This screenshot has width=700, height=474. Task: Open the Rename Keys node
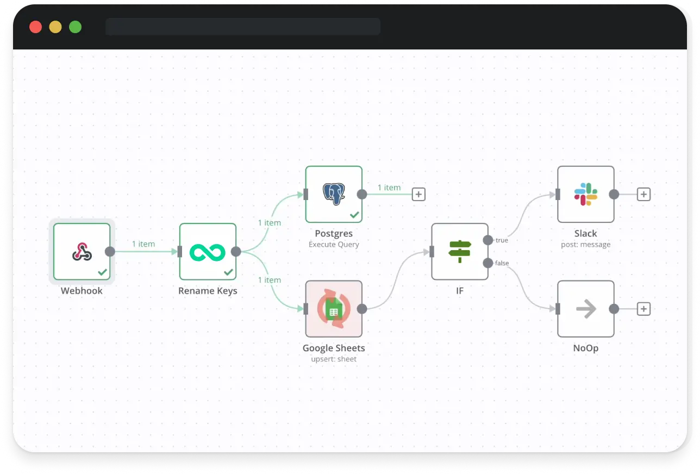(208, 252)
